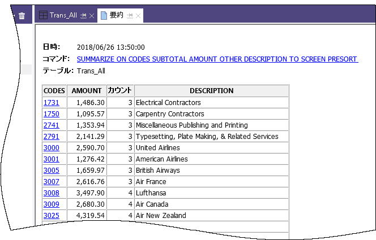Click code 2741 link
This screenshot has height=240, width=376.
[x=50, y=125]
